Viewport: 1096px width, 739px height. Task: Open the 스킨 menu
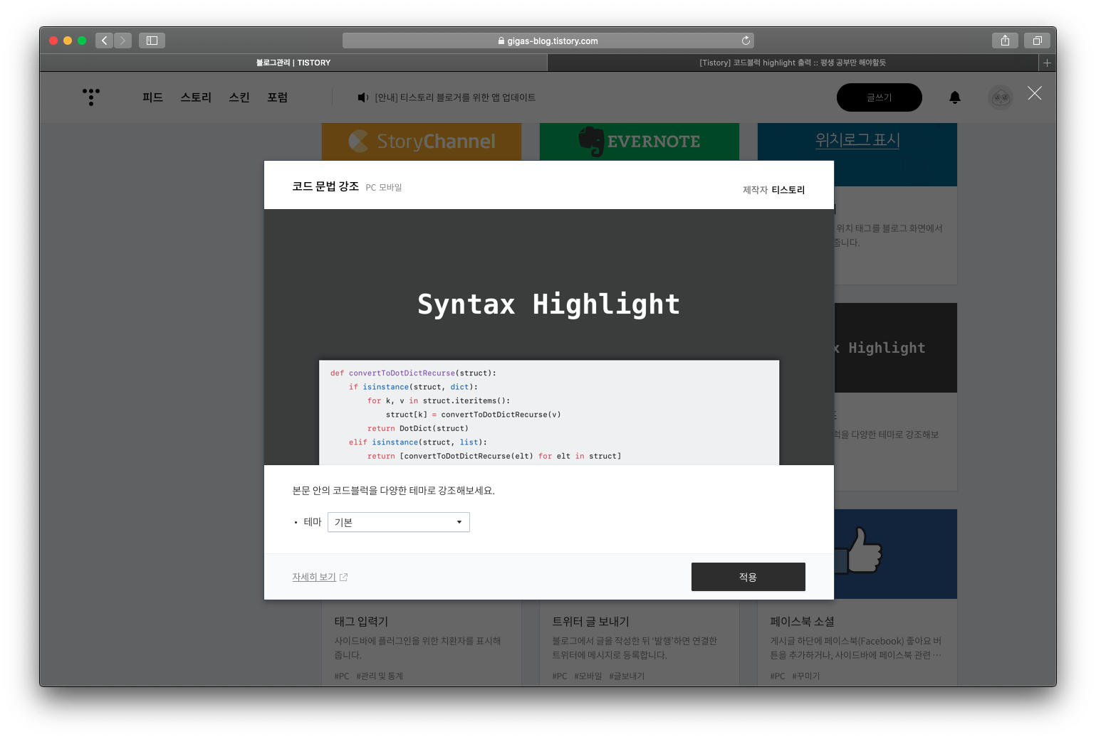239,97
